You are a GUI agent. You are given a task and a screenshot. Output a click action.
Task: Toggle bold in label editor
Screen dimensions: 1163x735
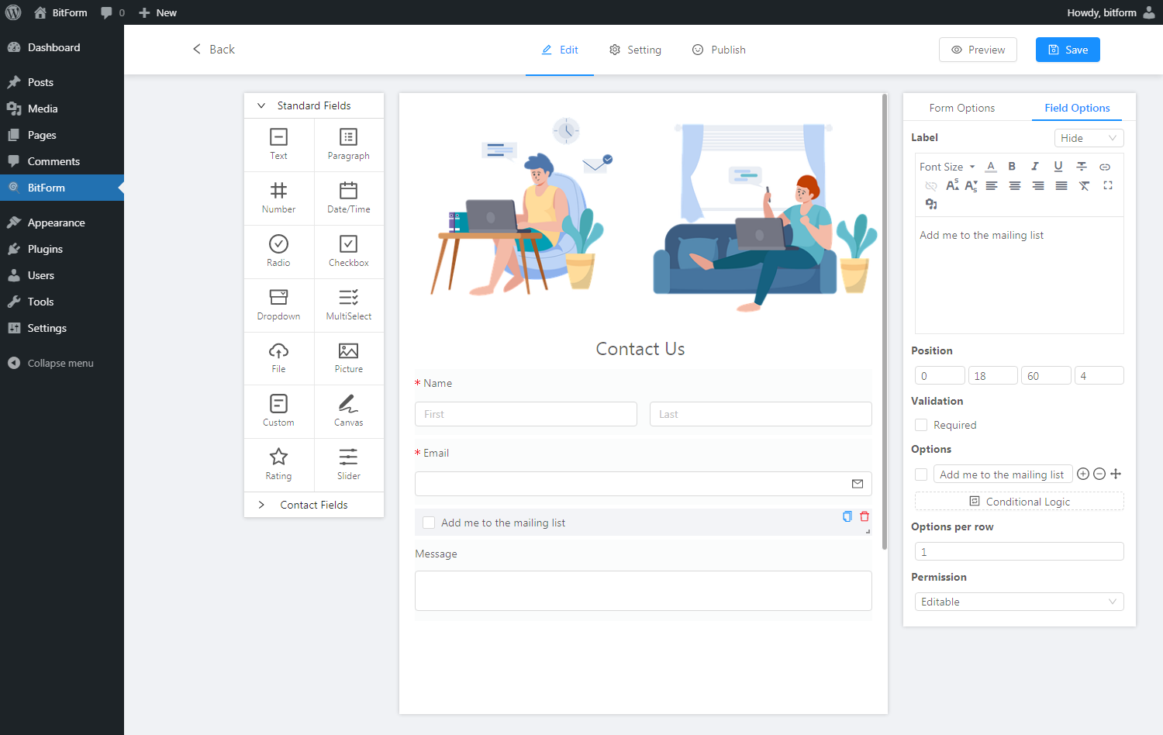1012,167
